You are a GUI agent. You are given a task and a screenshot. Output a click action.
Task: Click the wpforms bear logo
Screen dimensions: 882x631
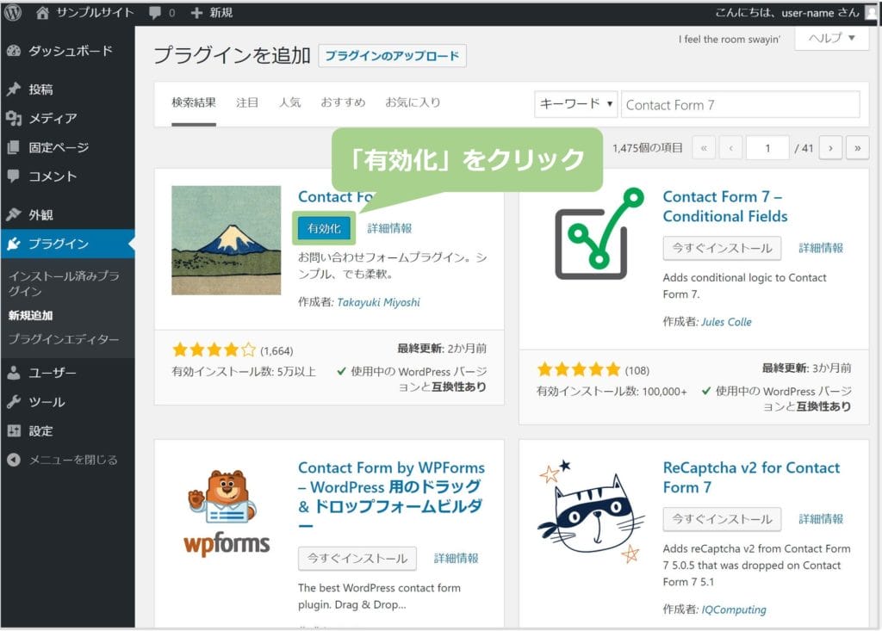227,513
